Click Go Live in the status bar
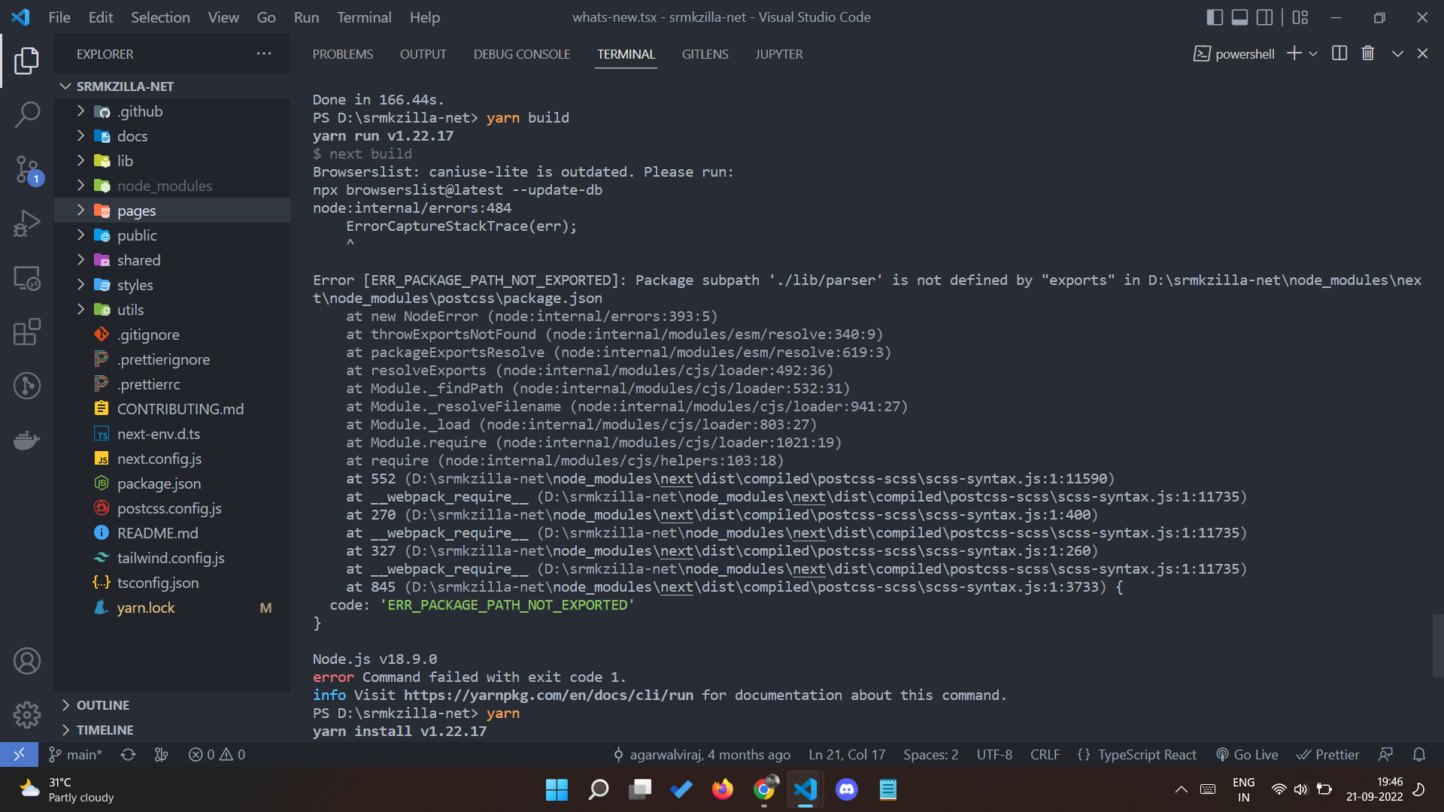 point(1247,754)
